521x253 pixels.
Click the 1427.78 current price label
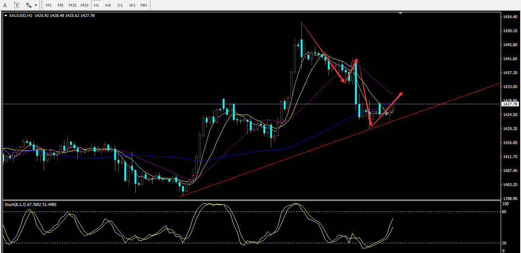point(509,104)
